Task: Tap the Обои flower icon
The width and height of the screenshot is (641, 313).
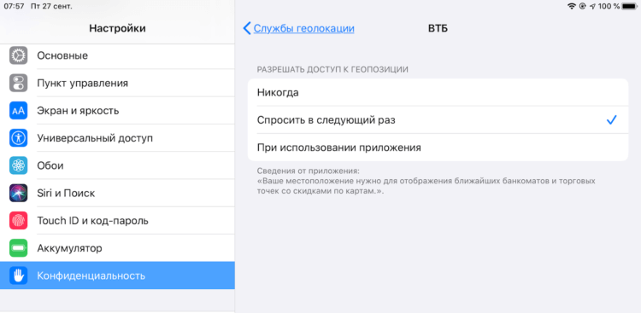Action: (x=19, y=165)
